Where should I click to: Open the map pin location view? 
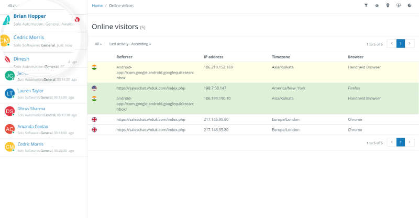pos(388,5)
